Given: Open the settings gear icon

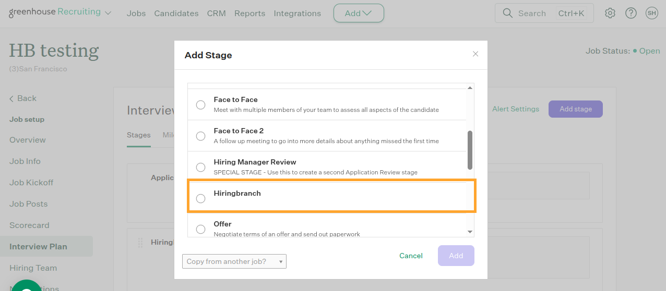Looking at the screenshot, I should point(610,14).
